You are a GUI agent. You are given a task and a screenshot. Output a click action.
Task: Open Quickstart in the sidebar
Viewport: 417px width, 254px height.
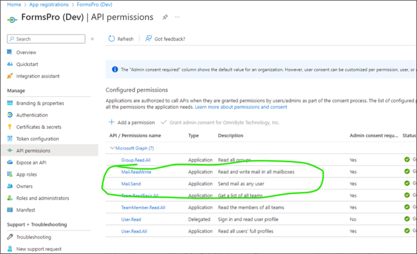point(27,64)
